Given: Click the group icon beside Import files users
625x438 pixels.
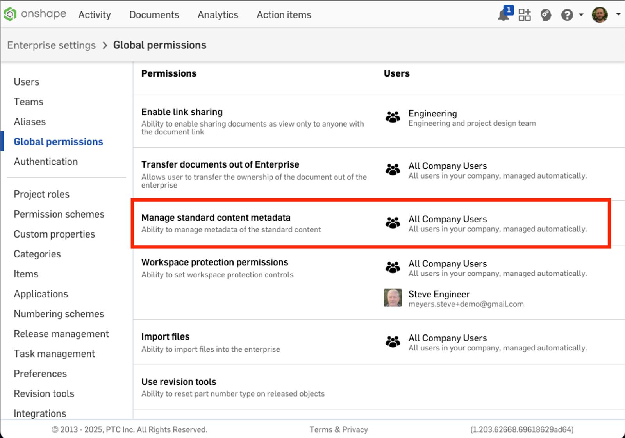Looking at the screenshot, I should coord(393,341).
